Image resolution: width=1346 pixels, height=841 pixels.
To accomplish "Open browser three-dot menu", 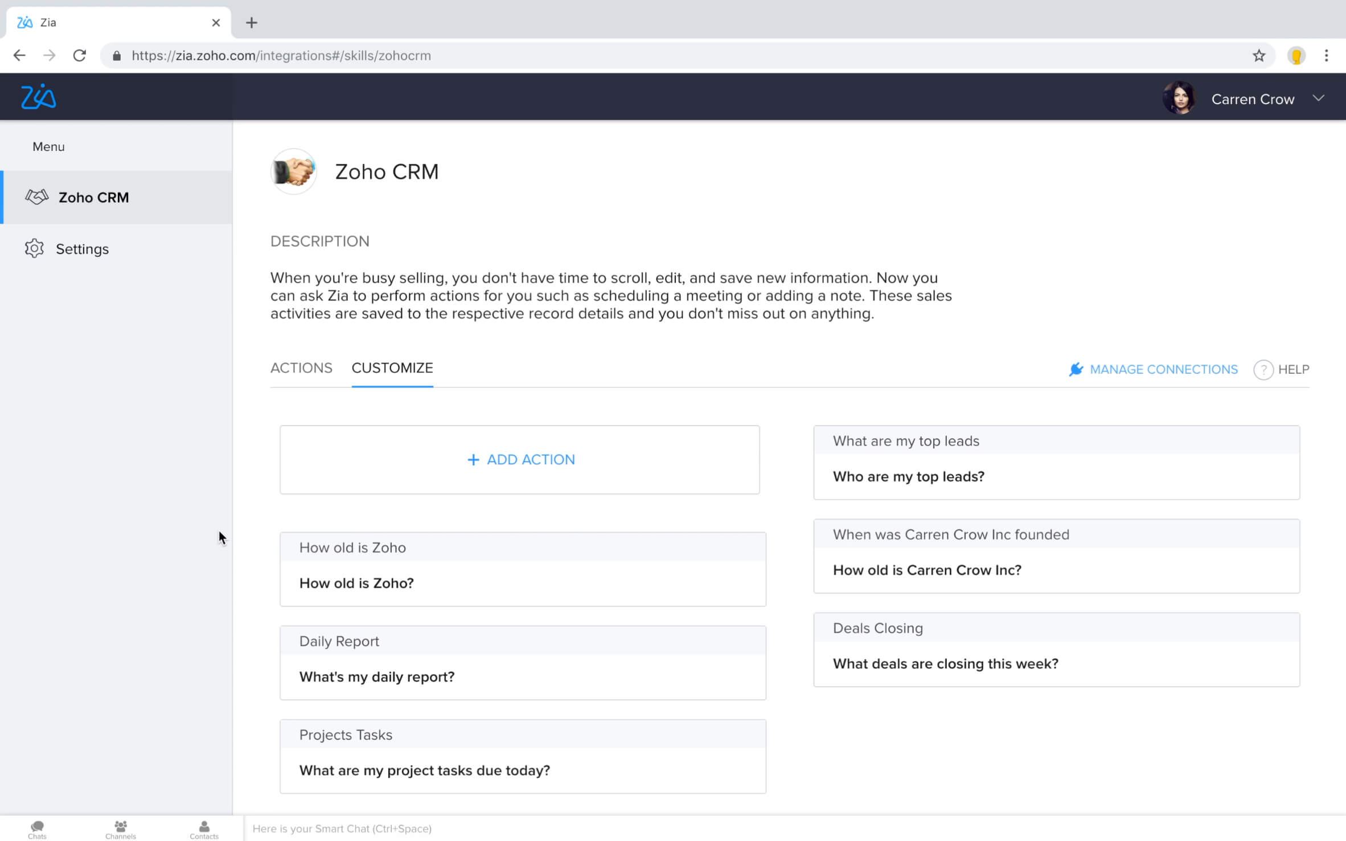I will point(1326,56).
